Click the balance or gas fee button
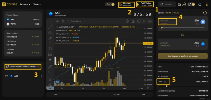The image size is (211, 100). [x=183, y=56]
